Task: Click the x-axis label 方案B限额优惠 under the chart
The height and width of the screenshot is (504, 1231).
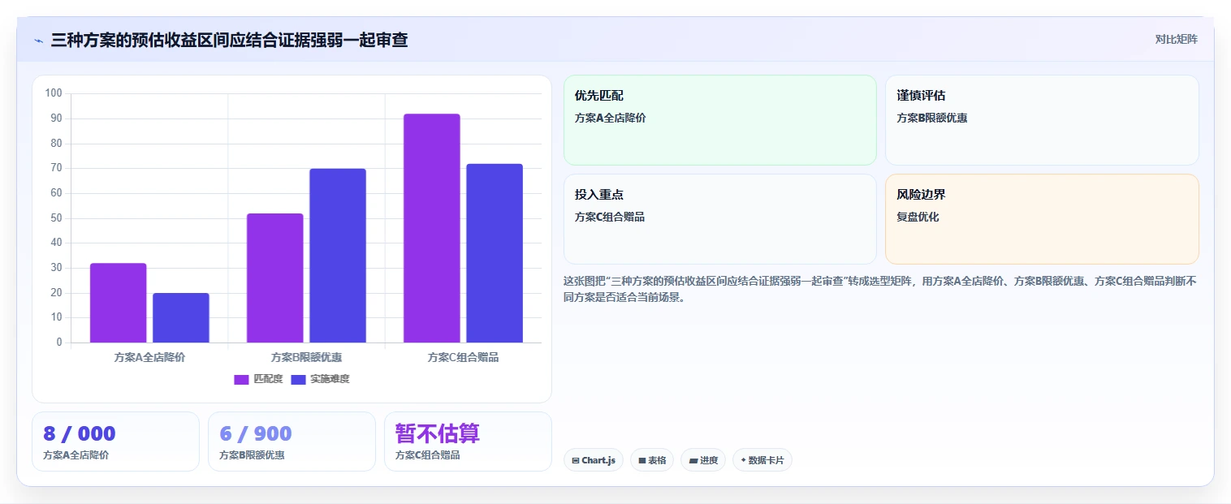Action: (x=306, y=357)
